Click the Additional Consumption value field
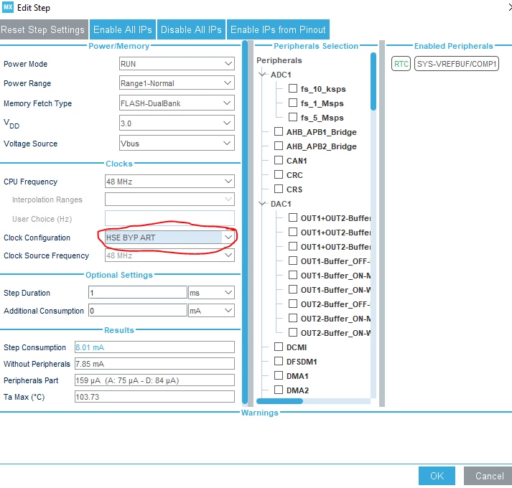 point(137,311)
